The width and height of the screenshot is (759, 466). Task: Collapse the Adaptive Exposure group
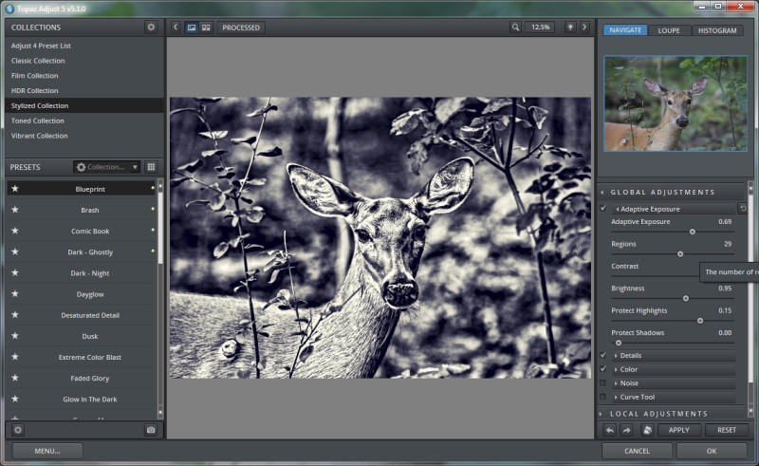click(618, 209)
